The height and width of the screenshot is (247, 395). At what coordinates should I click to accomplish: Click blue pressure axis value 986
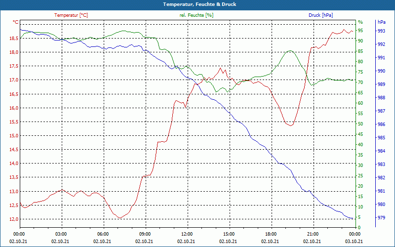381,124
